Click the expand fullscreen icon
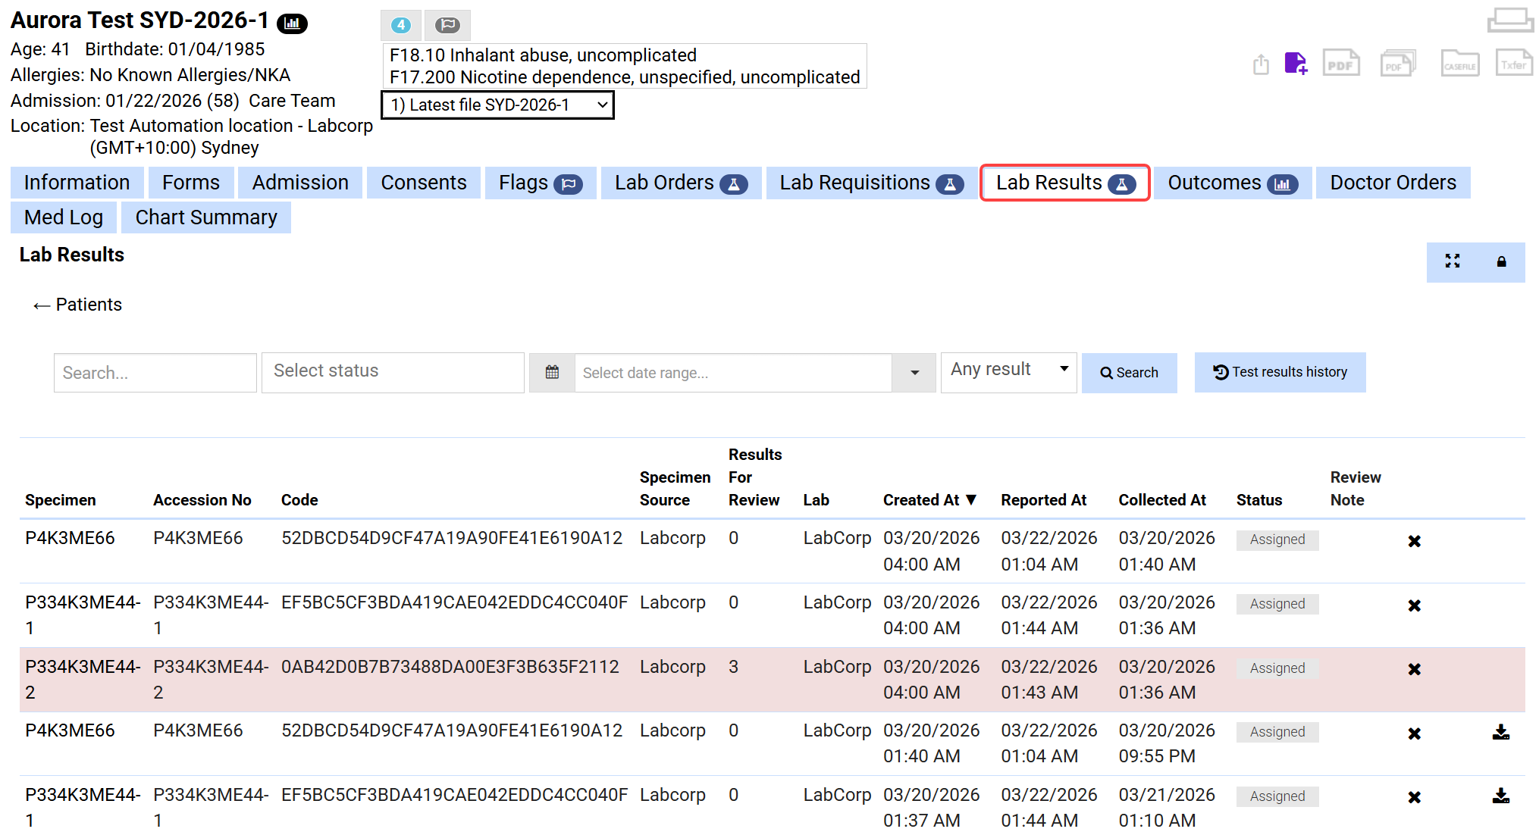This screenshot has height=832, width=1539. [1452, 261]
